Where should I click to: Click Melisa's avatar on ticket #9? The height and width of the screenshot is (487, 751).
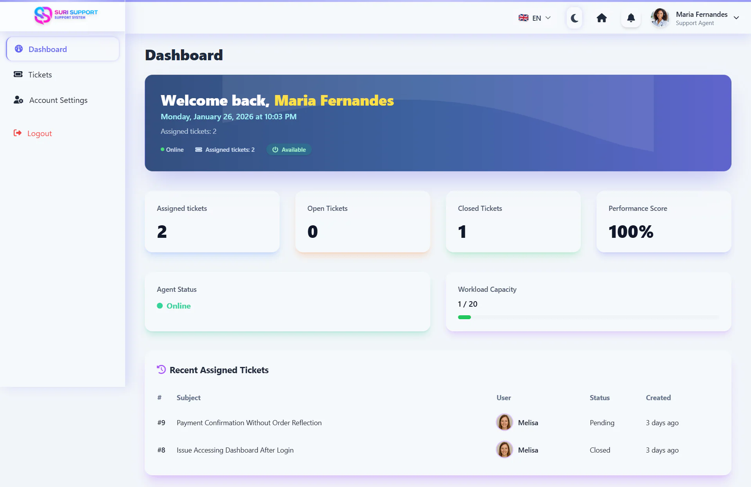pyautogui.click(x=504, y=422)
